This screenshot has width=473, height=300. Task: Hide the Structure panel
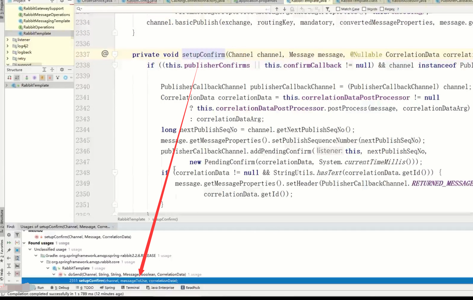70,70
